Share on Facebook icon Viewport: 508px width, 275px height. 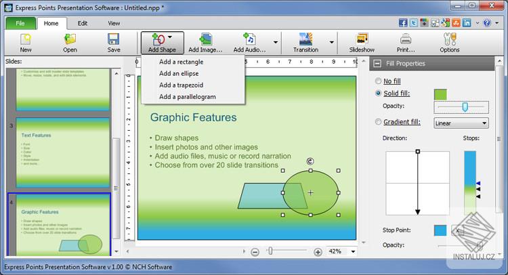[x=403, y=23]
